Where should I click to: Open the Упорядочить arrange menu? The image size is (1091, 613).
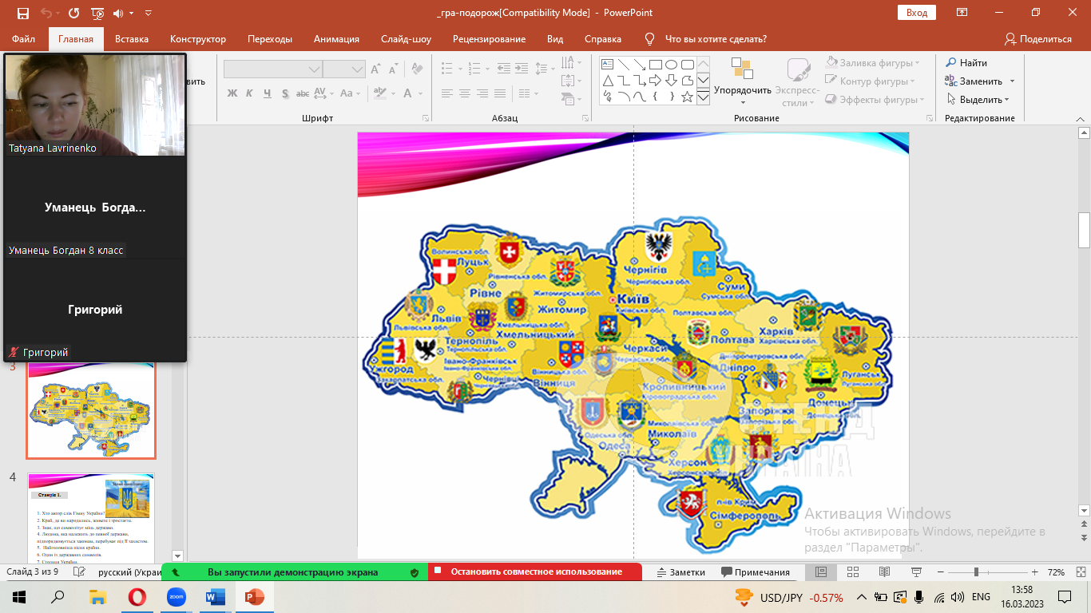point(742,82)
